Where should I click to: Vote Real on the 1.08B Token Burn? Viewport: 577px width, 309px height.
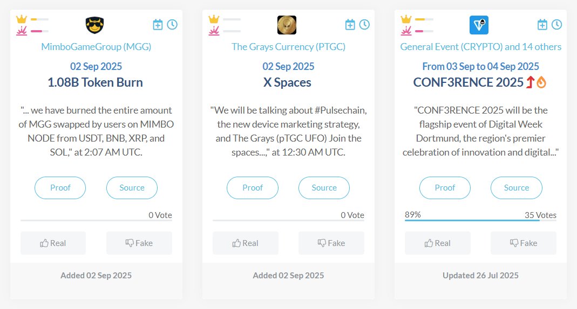pos(53,243)
